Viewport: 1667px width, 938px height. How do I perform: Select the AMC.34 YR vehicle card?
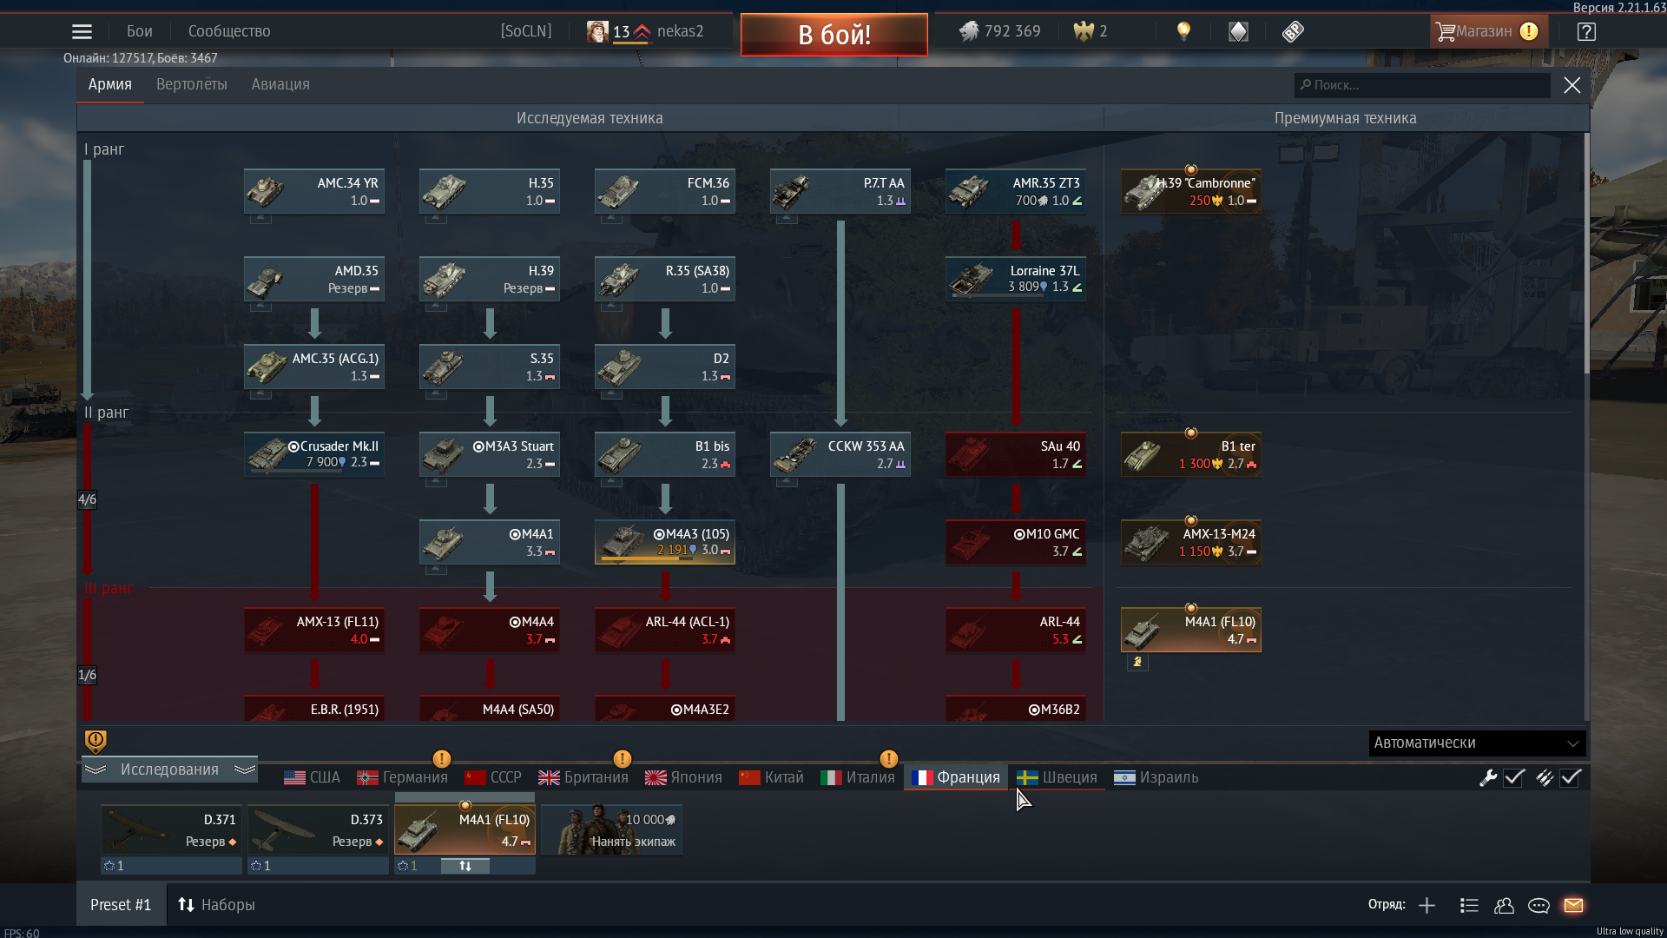tap(314, 191)
